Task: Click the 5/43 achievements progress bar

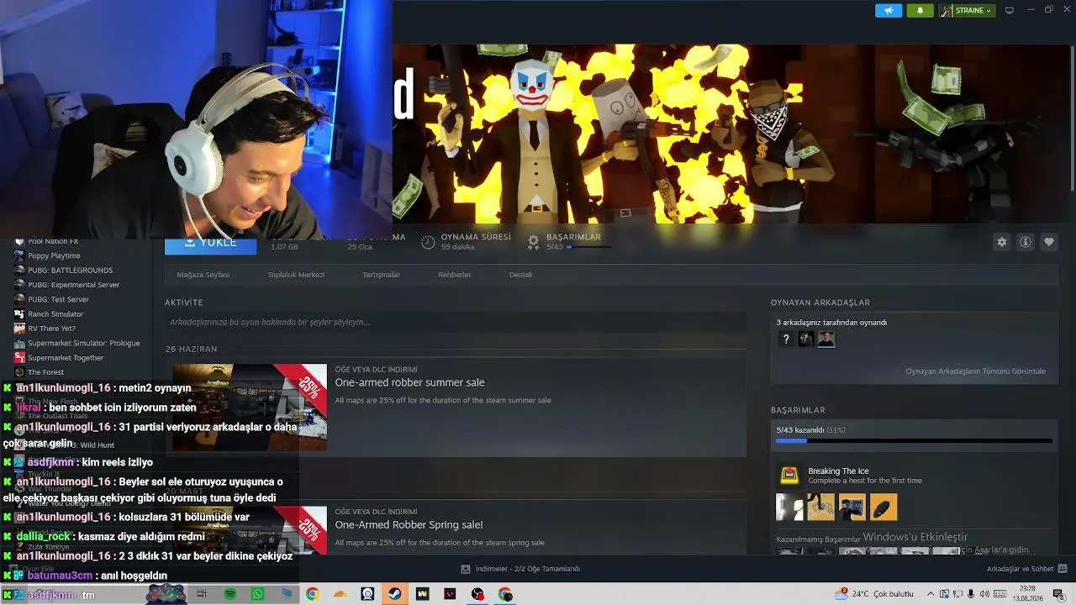Action: pyautogui.click(x=914, y=440)
